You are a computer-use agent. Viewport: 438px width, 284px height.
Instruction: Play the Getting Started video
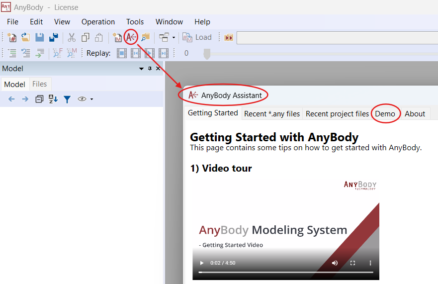click(x=202, y=263)
